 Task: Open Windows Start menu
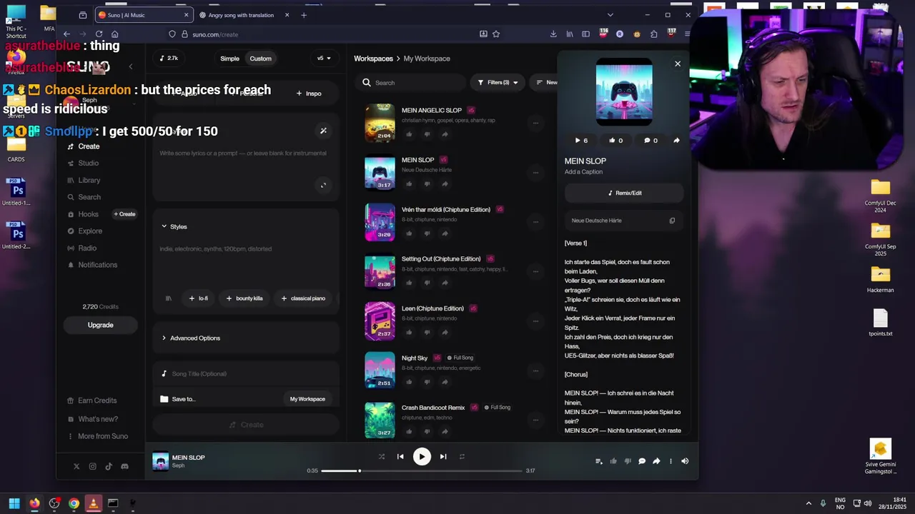[x=14, y=503]
